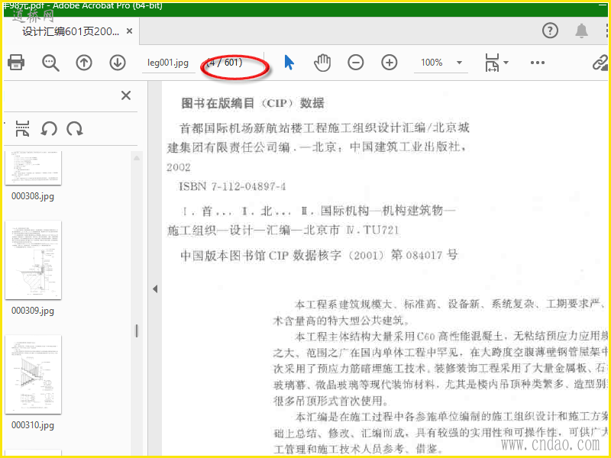Go to next page with the down arrow
This screenshot has height=458, width=611.
(118, 63)
